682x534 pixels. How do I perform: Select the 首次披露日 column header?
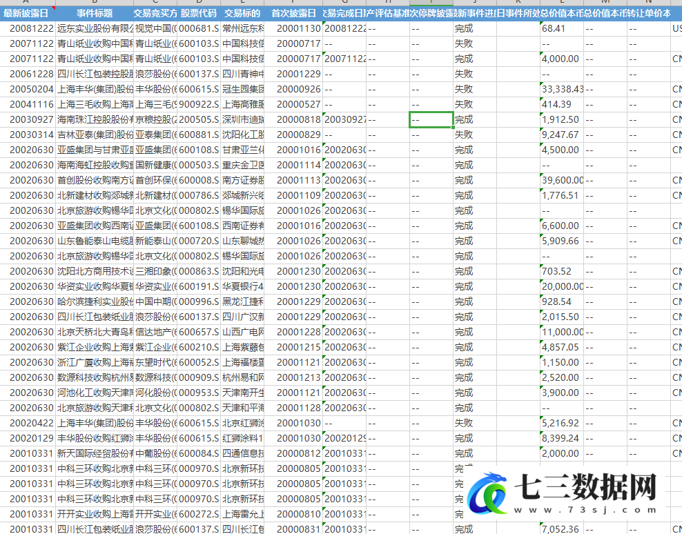tap(293, 14)
